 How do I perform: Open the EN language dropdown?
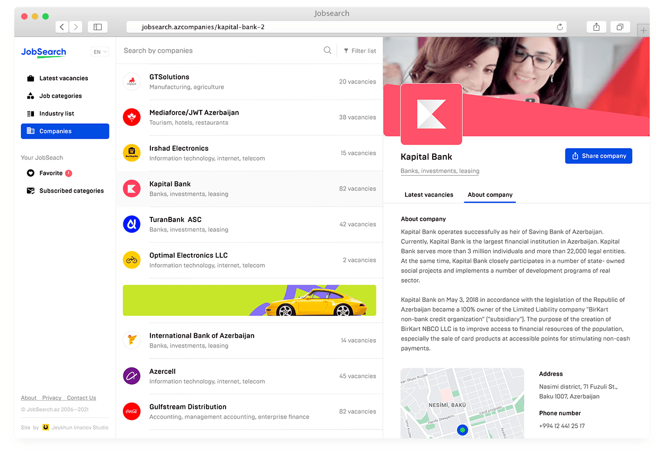(100, 52)
